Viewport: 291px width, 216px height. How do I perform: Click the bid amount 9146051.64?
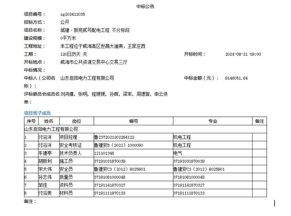[x=236, y=78]
